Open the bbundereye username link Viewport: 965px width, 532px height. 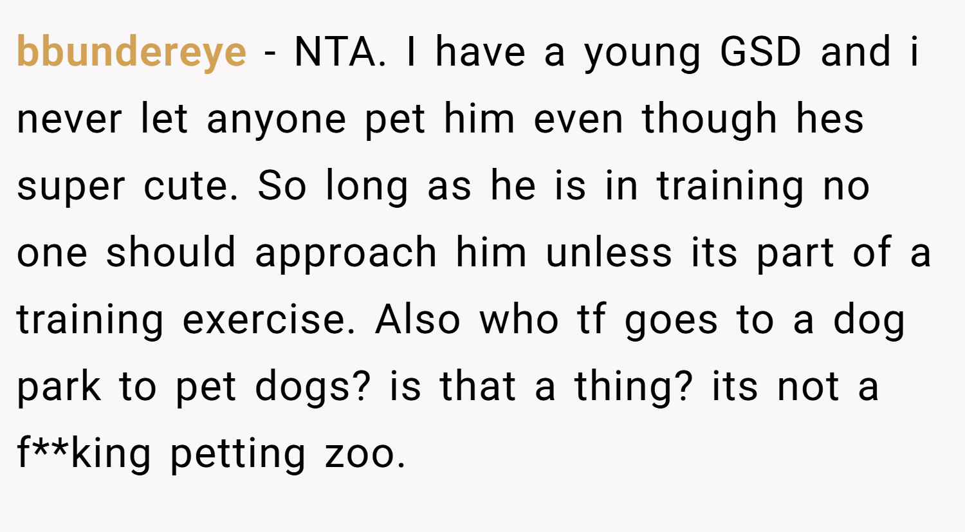131,52
